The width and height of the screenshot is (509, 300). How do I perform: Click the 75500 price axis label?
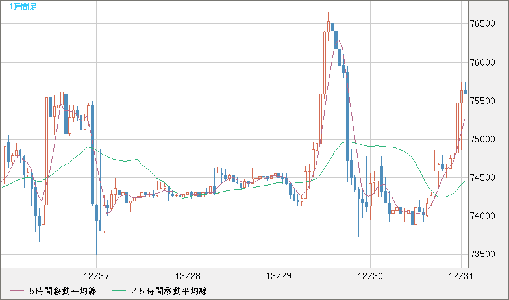click(483, 101)
